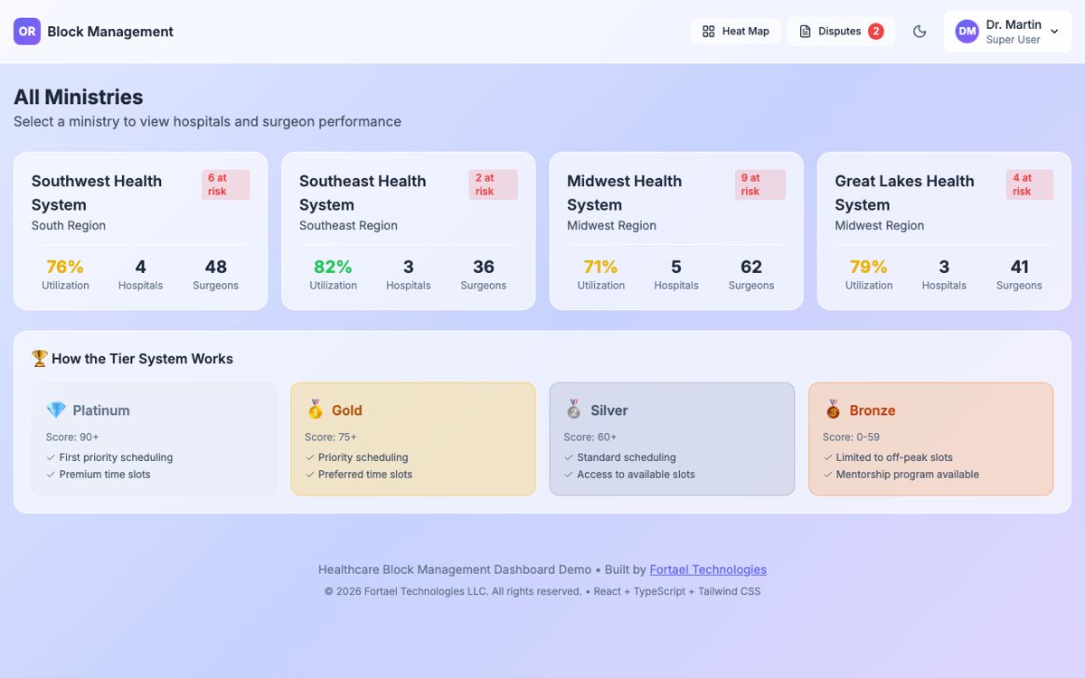Click the "6 at risk" badge
Viewport: 1085px width, 678px height.
(225, 184)
